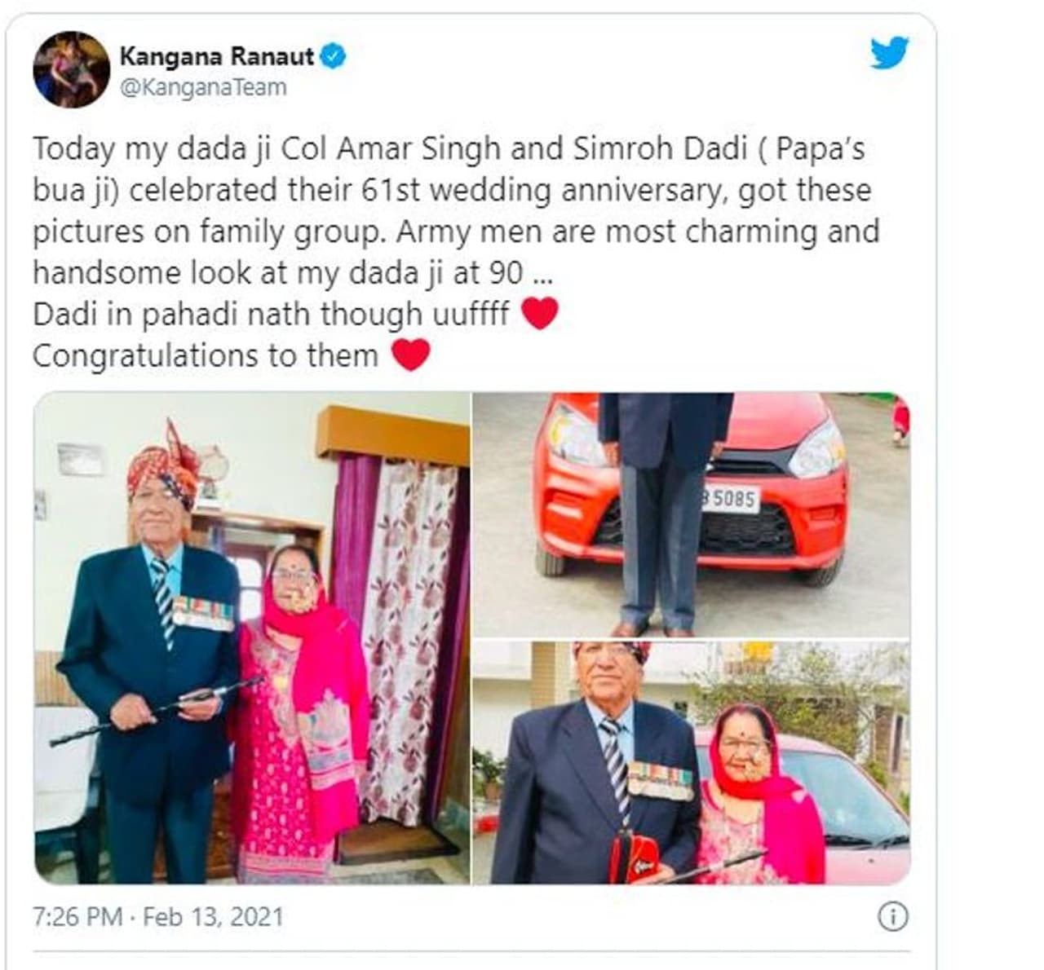Viewport: 1044px width, 970px height.
Task: Click the car license plate 5085
Action: click(730, 498)
